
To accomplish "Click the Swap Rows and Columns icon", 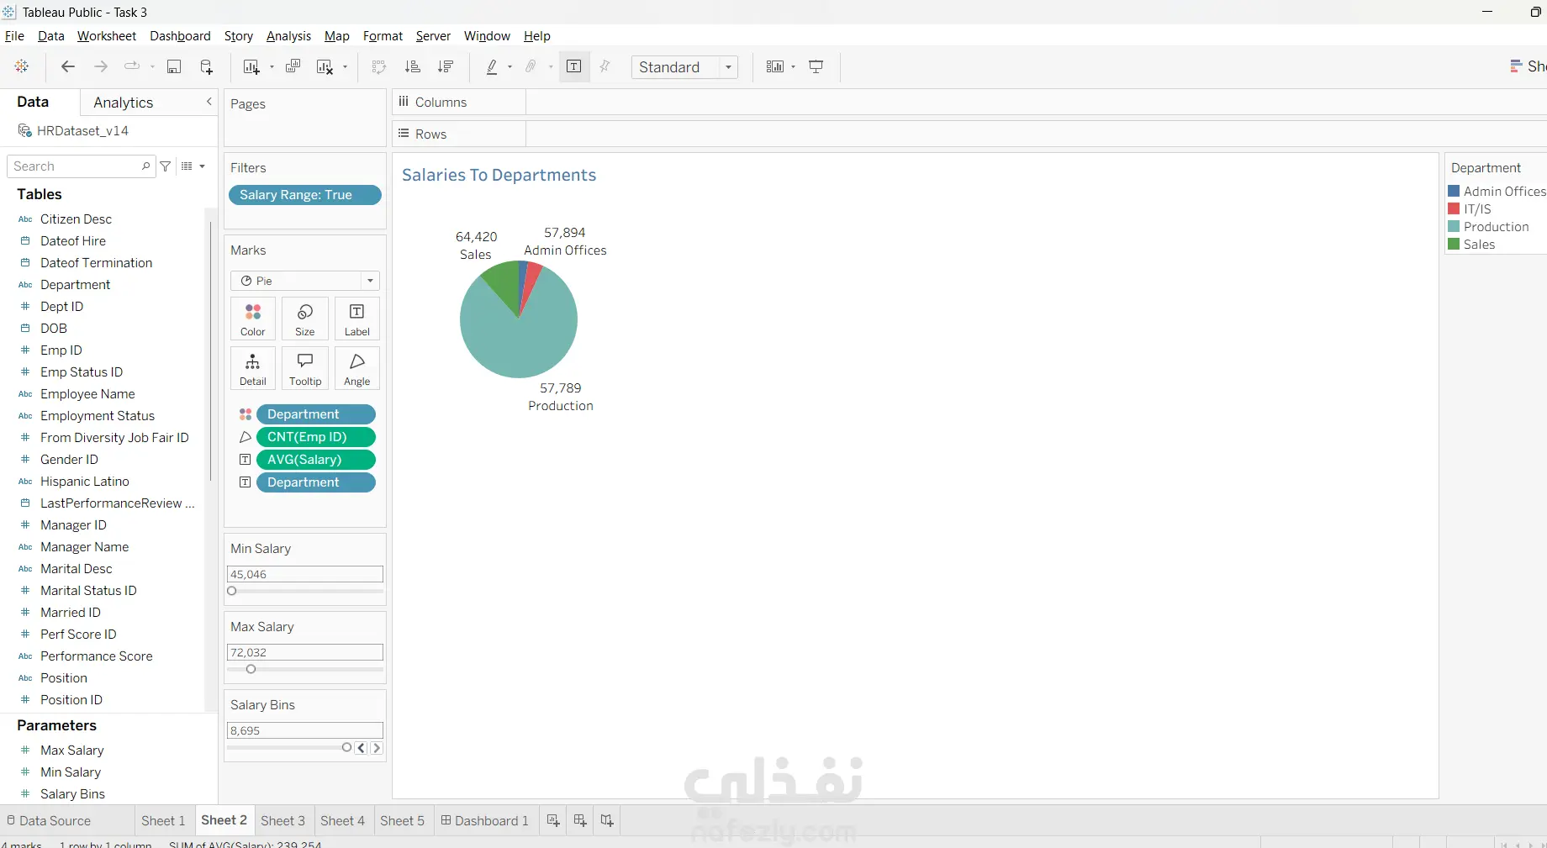I will click(x=379, y=66).
